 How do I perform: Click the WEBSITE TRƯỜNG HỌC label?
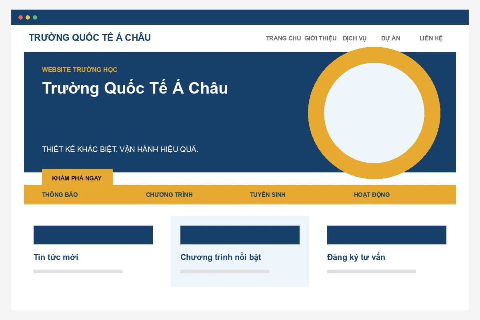[x=80, y=70]
